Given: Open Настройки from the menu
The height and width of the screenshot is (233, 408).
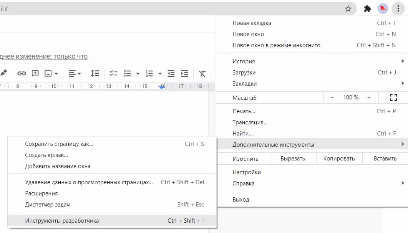Looking at the screenshot, I should point(312,172).
